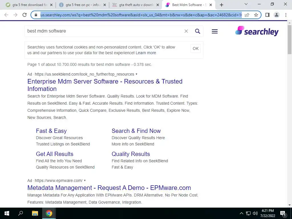This screenshot has width=292, height=219.
Task: Close the 'Best Mdm Software' tab
Action: (x=211, y=5)
